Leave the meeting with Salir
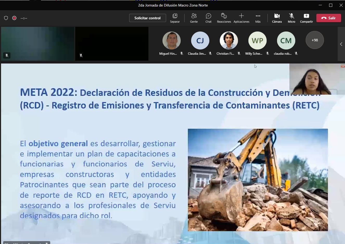 point(329,18)
